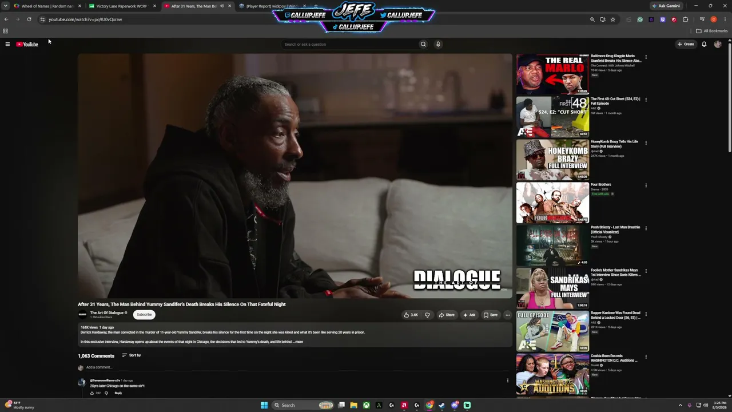Open Windows Start menu
The width and height of the screenshot is (732, 412).
pos(264,405)
